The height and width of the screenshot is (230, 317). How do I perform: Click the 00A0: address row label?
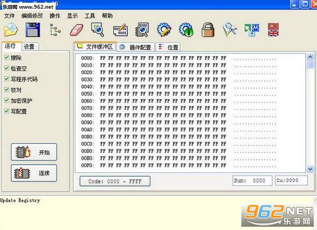pyautogui.click(x=88, y=130)
